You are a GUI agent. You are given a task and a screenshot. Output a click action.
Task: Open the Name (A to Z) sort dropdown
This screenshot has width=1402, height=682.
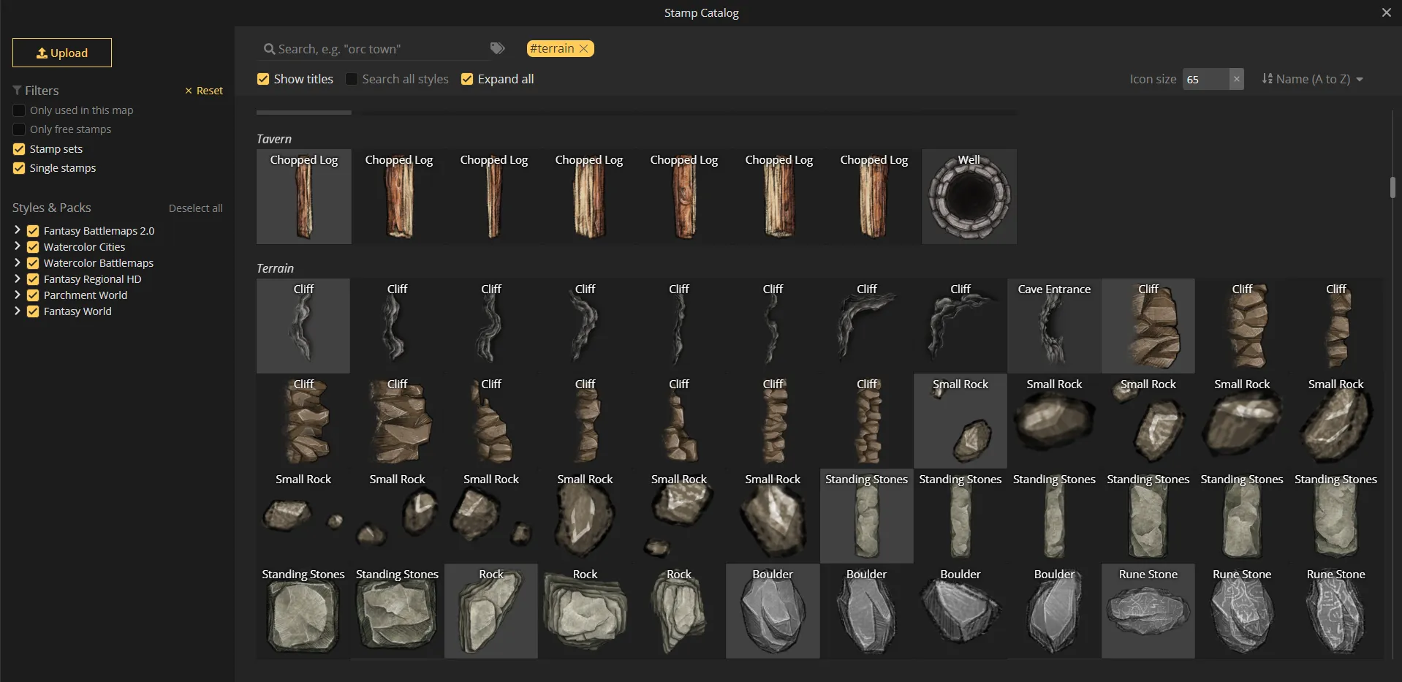coord(1312,79)
